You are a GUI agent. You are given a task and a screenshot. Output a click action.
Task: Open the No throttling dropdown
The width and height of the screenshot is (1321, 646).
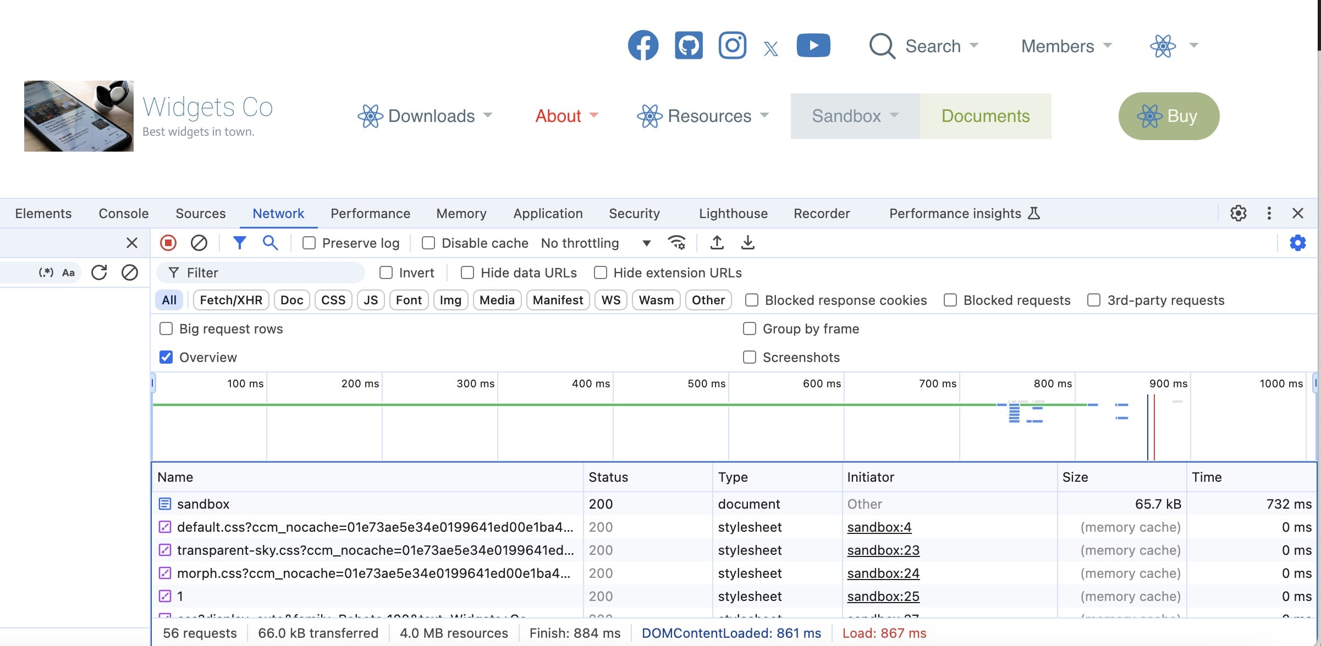pyautogui.click(x=595, y=243)
